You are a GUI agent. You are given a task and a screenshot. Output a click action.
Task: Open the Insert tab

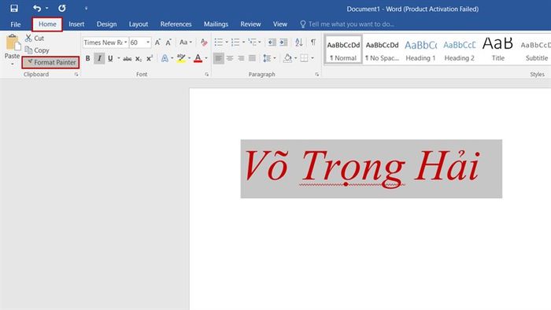(x=76, y=24)
